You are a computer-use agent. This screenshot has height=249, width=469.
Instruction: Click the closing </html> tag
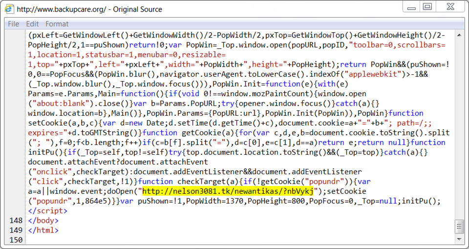[43, 230]
